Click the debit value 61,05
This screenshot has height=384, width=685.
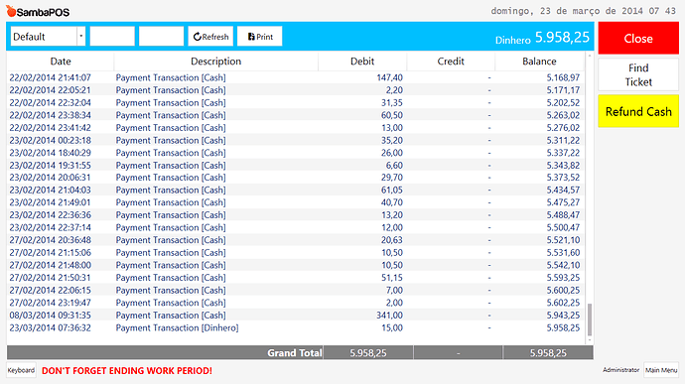point(392,191)
